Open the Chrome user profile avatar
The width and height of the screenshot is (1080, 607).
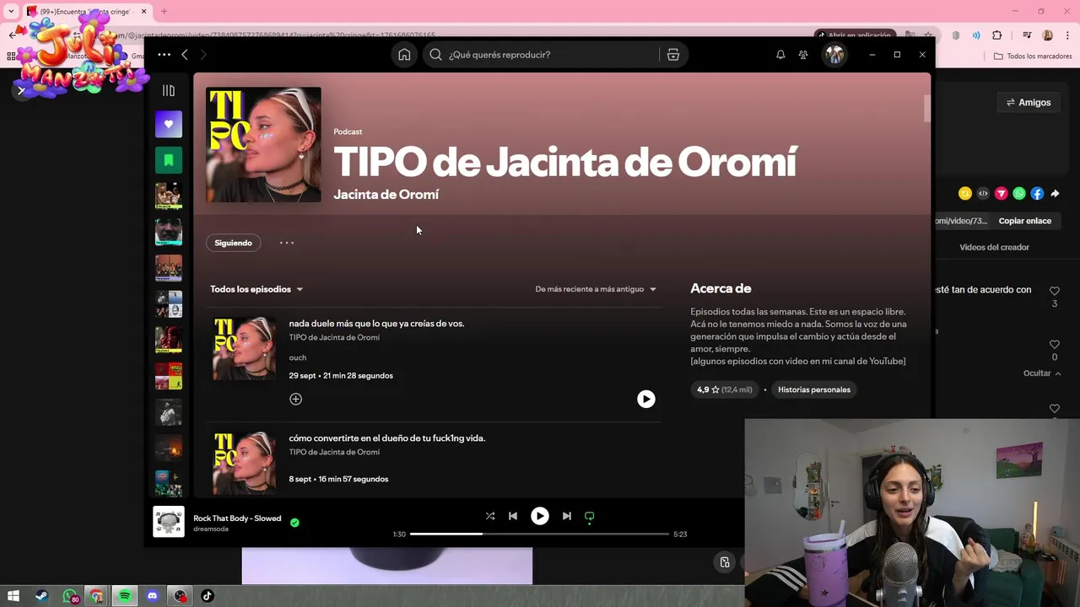1047,35
